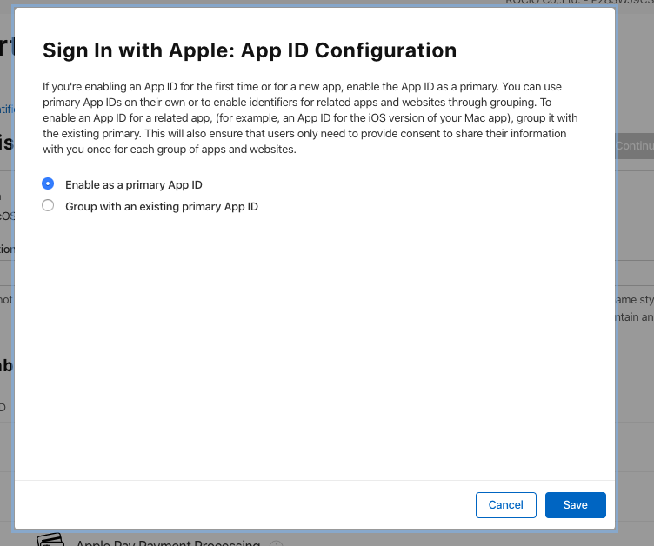The width and height of the screenshot is (654, 546).
Task: Click the Apple Pay Payment Processing label
Action: coord(168,543)
